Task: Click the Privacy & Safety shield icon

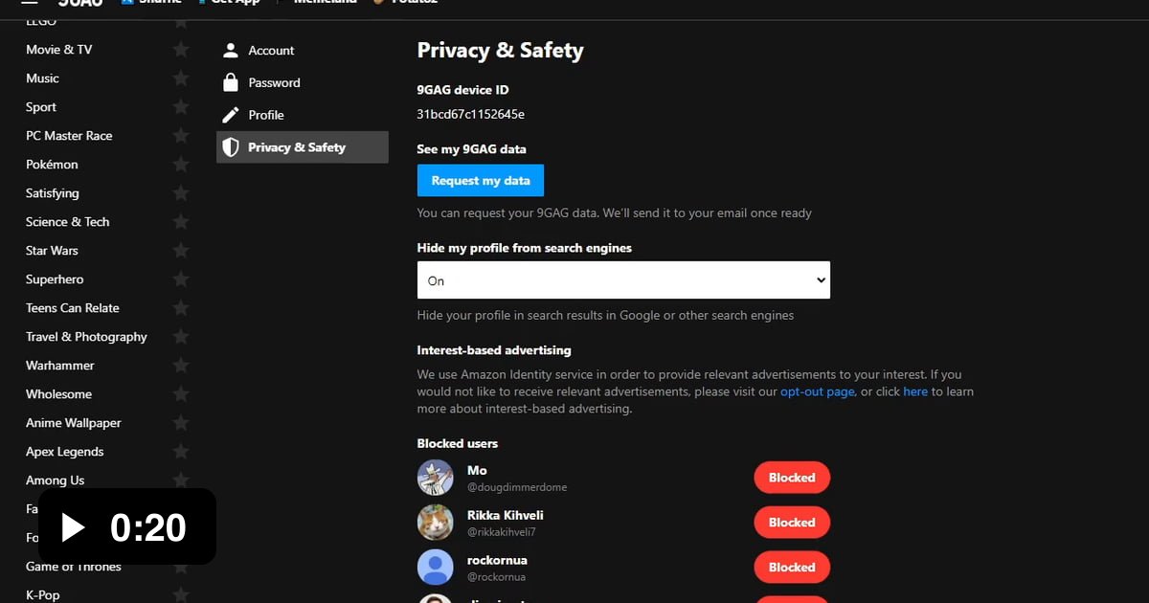Action: pos(230,147)
